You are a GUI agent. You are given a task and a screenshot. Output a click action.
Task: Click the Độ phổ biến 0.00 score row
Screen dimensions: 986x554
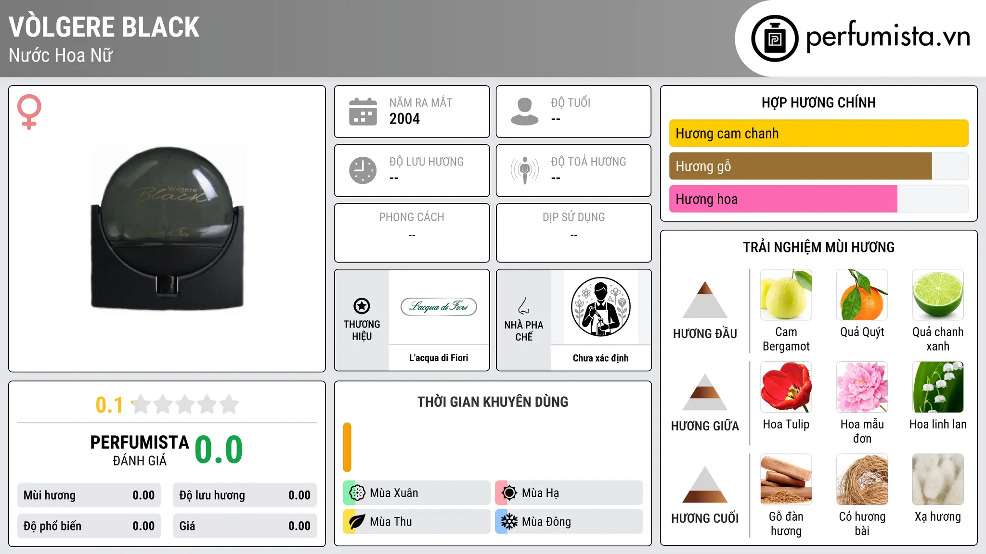click(x=89, y=526)
